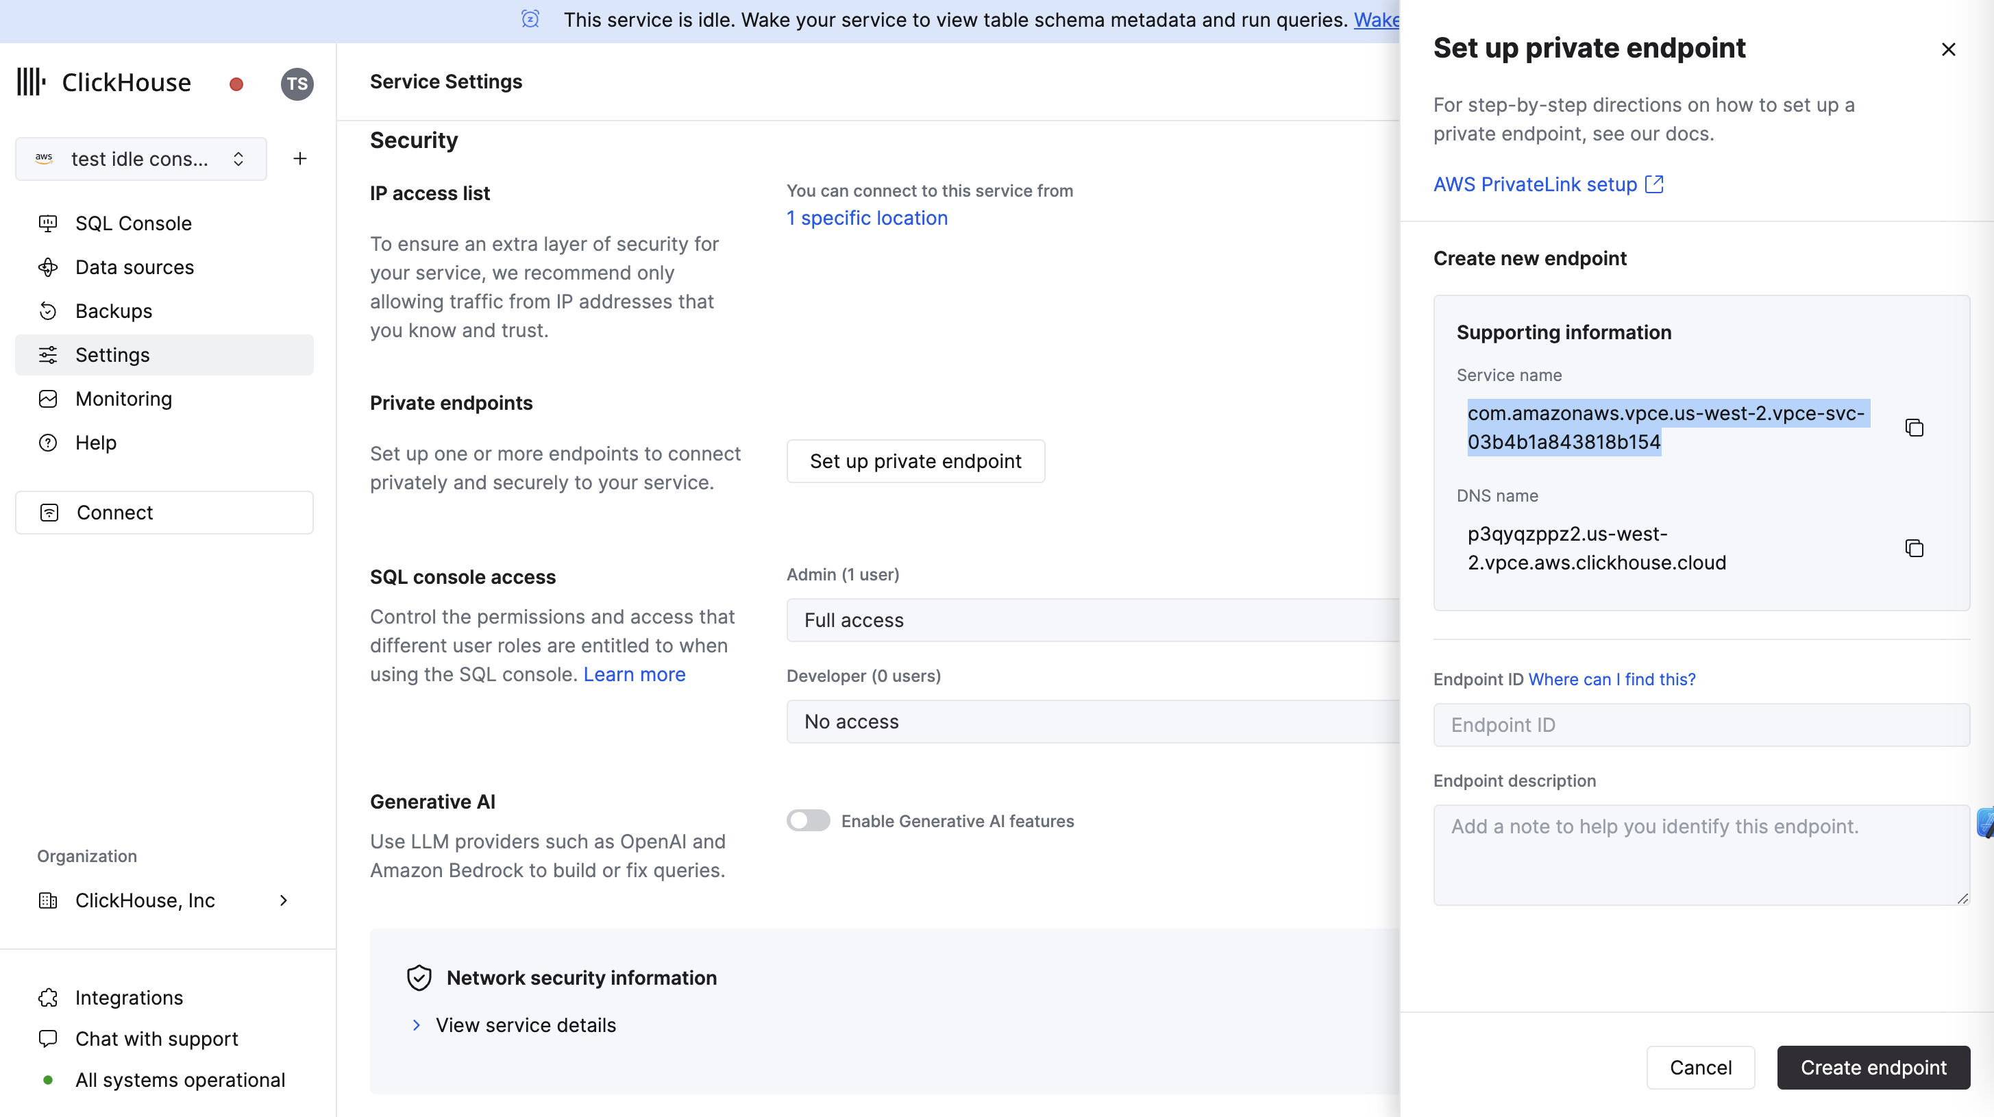Click the Data sources icon in sidebar
Viewport: 1994px width, 1117px height.
[48, 267]
